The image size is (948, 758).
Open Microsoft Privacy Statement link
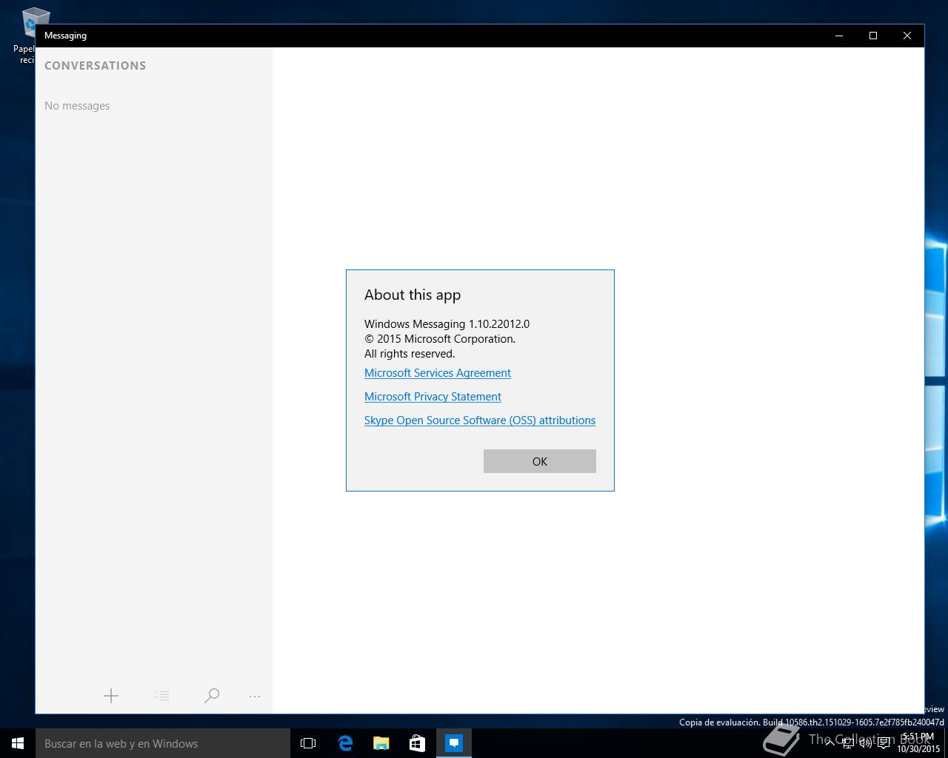pos(433,397)
